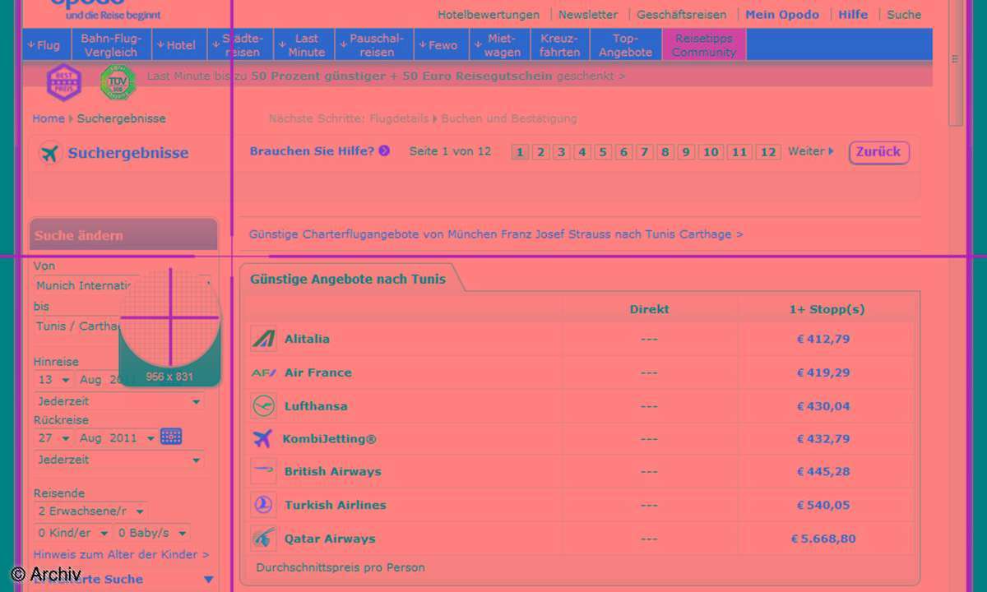Select the British Airways price € 445,28
This screenshot has height=592, width=987.
[823, 472]
